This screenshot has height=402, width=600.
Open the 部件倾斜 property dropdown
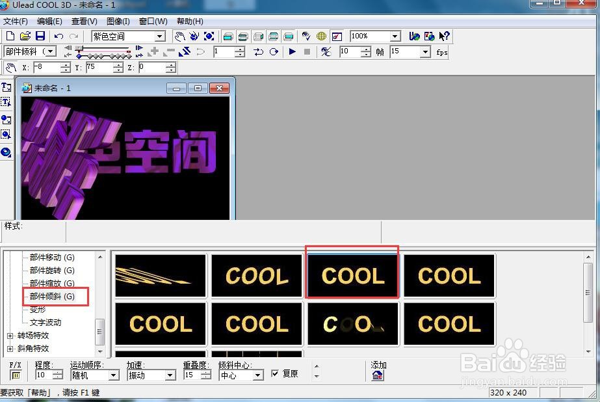pos(51,51)
